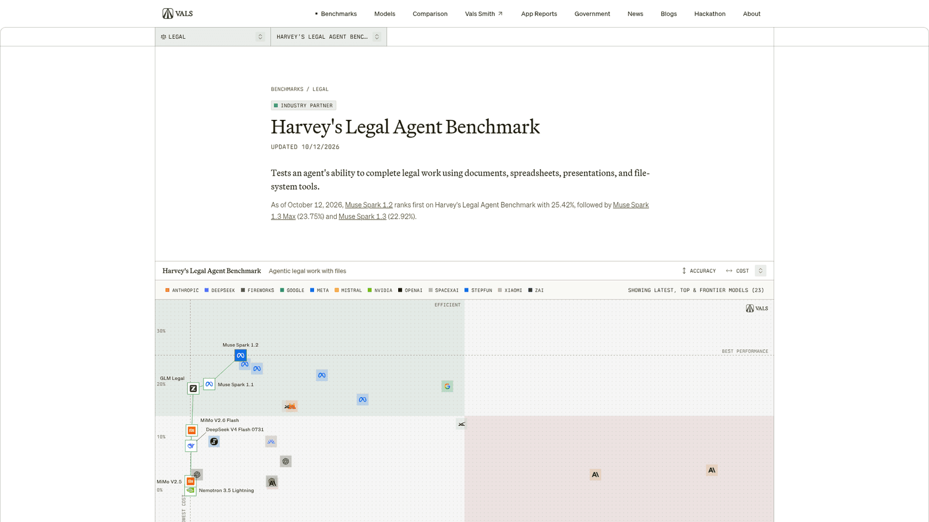Image resolution: width=929 pixels, height=522 pixels.
Task: Select the MiMo V2.5 Xiaomi marker
Action: (190, 481)
